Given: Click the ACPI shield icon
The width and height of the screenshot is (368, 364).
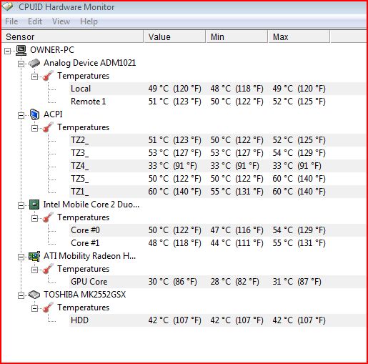Looking at the screenshot, I should pos(34,114).
